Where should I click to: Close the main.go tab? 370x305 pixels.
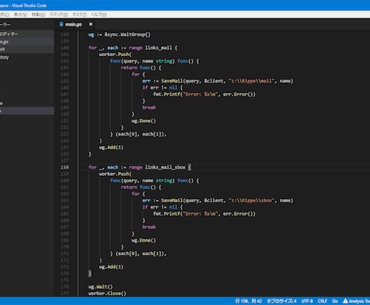(x=91, y=24)
